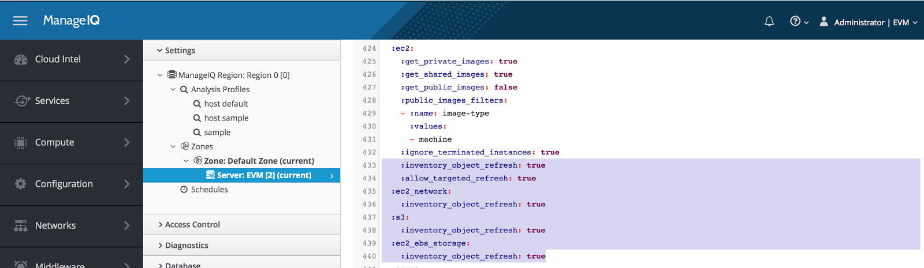Click ':get_private_images: true' line

pyautogui.click(x=459, y=61)
